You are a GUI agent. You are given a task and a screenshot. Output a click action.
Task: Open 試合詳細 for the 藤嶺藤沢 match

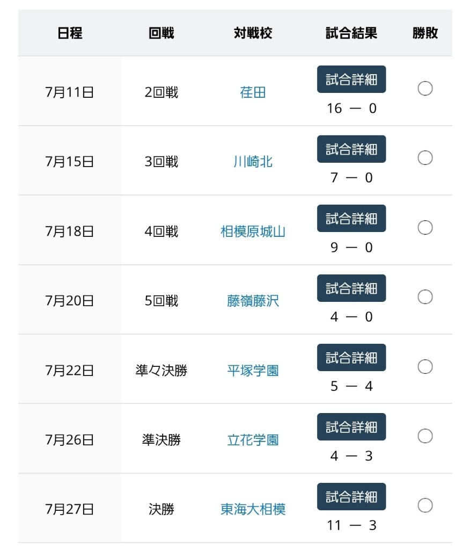(x=351, y=288)
